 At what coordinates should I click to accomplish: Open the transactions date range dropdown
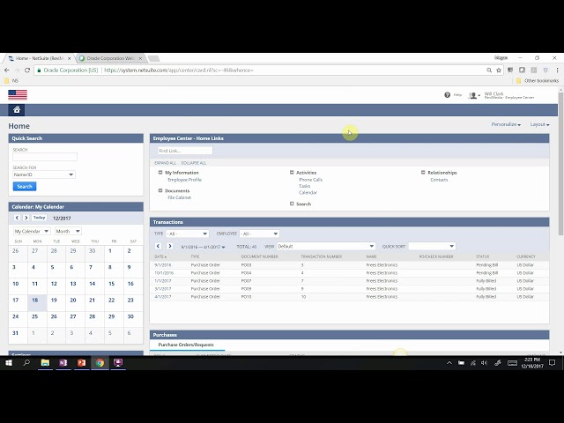pos(204,247)
